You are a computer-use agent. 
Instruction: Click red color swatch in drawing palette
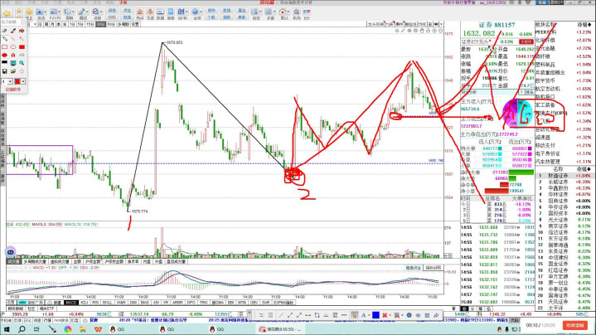click(17, 81)
